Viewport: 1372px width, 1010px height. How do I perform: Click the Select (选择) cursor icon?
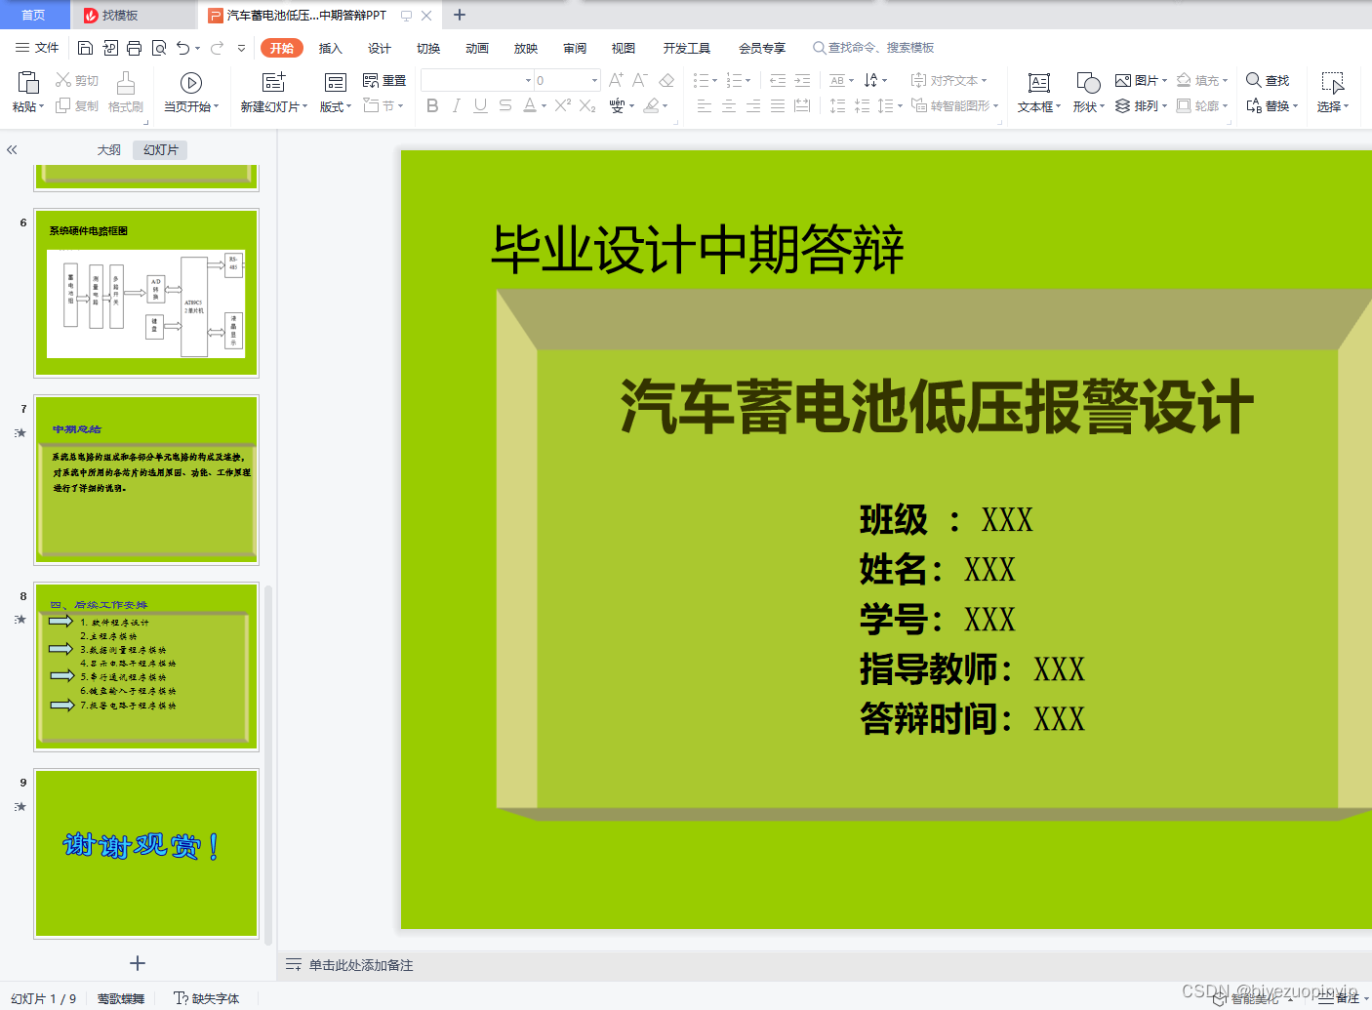tap(1332, 83)
